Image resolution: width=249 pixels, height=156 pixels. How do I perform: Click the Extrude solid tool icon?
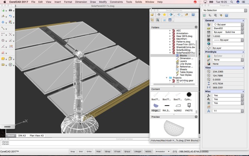[10, 59]
